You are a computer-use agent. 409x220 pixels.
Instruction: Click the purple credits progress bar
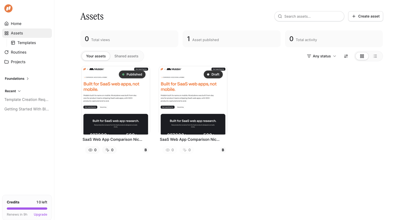27,209
